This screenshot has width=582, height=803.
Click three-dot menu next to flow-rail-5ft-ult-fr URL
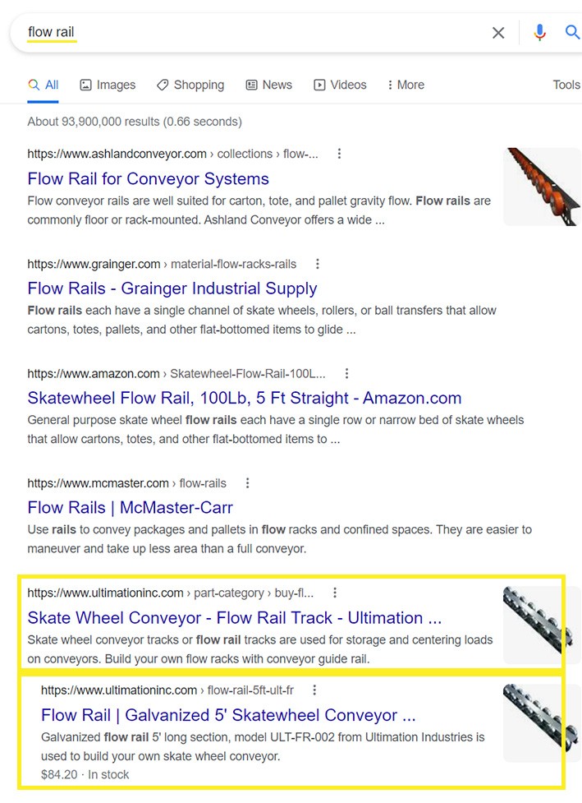(x=314, y=690)
